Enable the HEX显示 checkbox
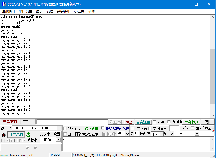Screen dimensions: 216x158 pyautogui.click(x=65, y=129)
